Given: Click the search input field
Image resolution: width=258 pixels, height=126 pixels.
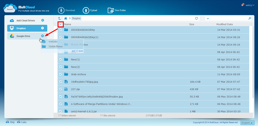Looking at the screenshot, I should click(x=227, y=18).
